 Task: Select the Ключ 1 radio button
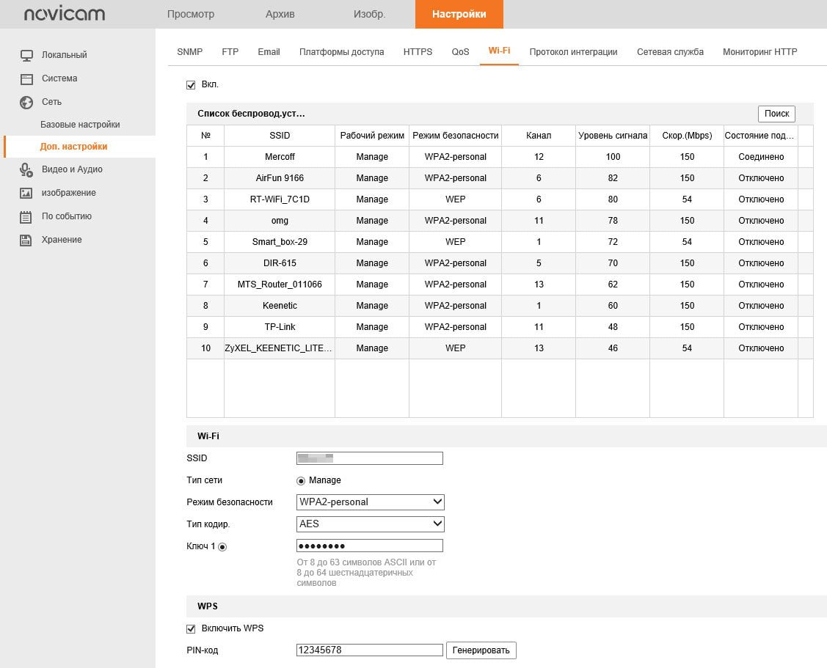click(222, 547)
